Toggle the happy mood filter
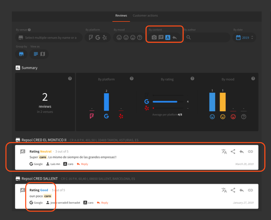Image resolution: width=271 pixels, height=220 pixels. [x=119, y=38]
